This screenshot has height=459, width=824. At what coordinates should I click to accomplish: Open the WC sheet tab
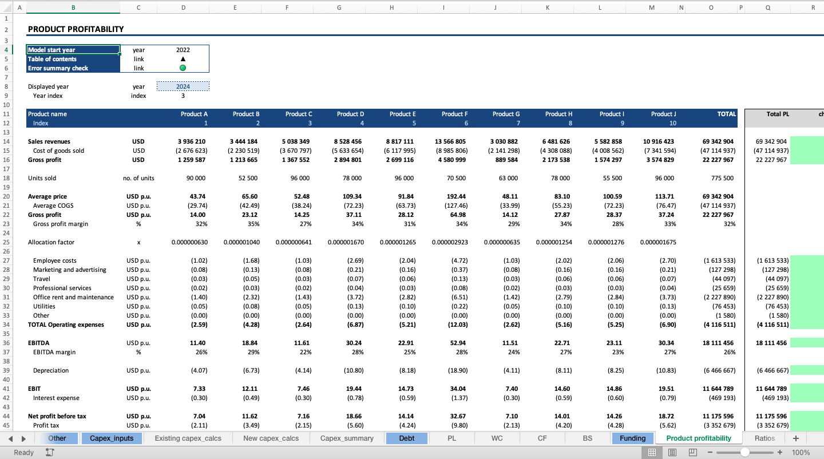[497, 438]
